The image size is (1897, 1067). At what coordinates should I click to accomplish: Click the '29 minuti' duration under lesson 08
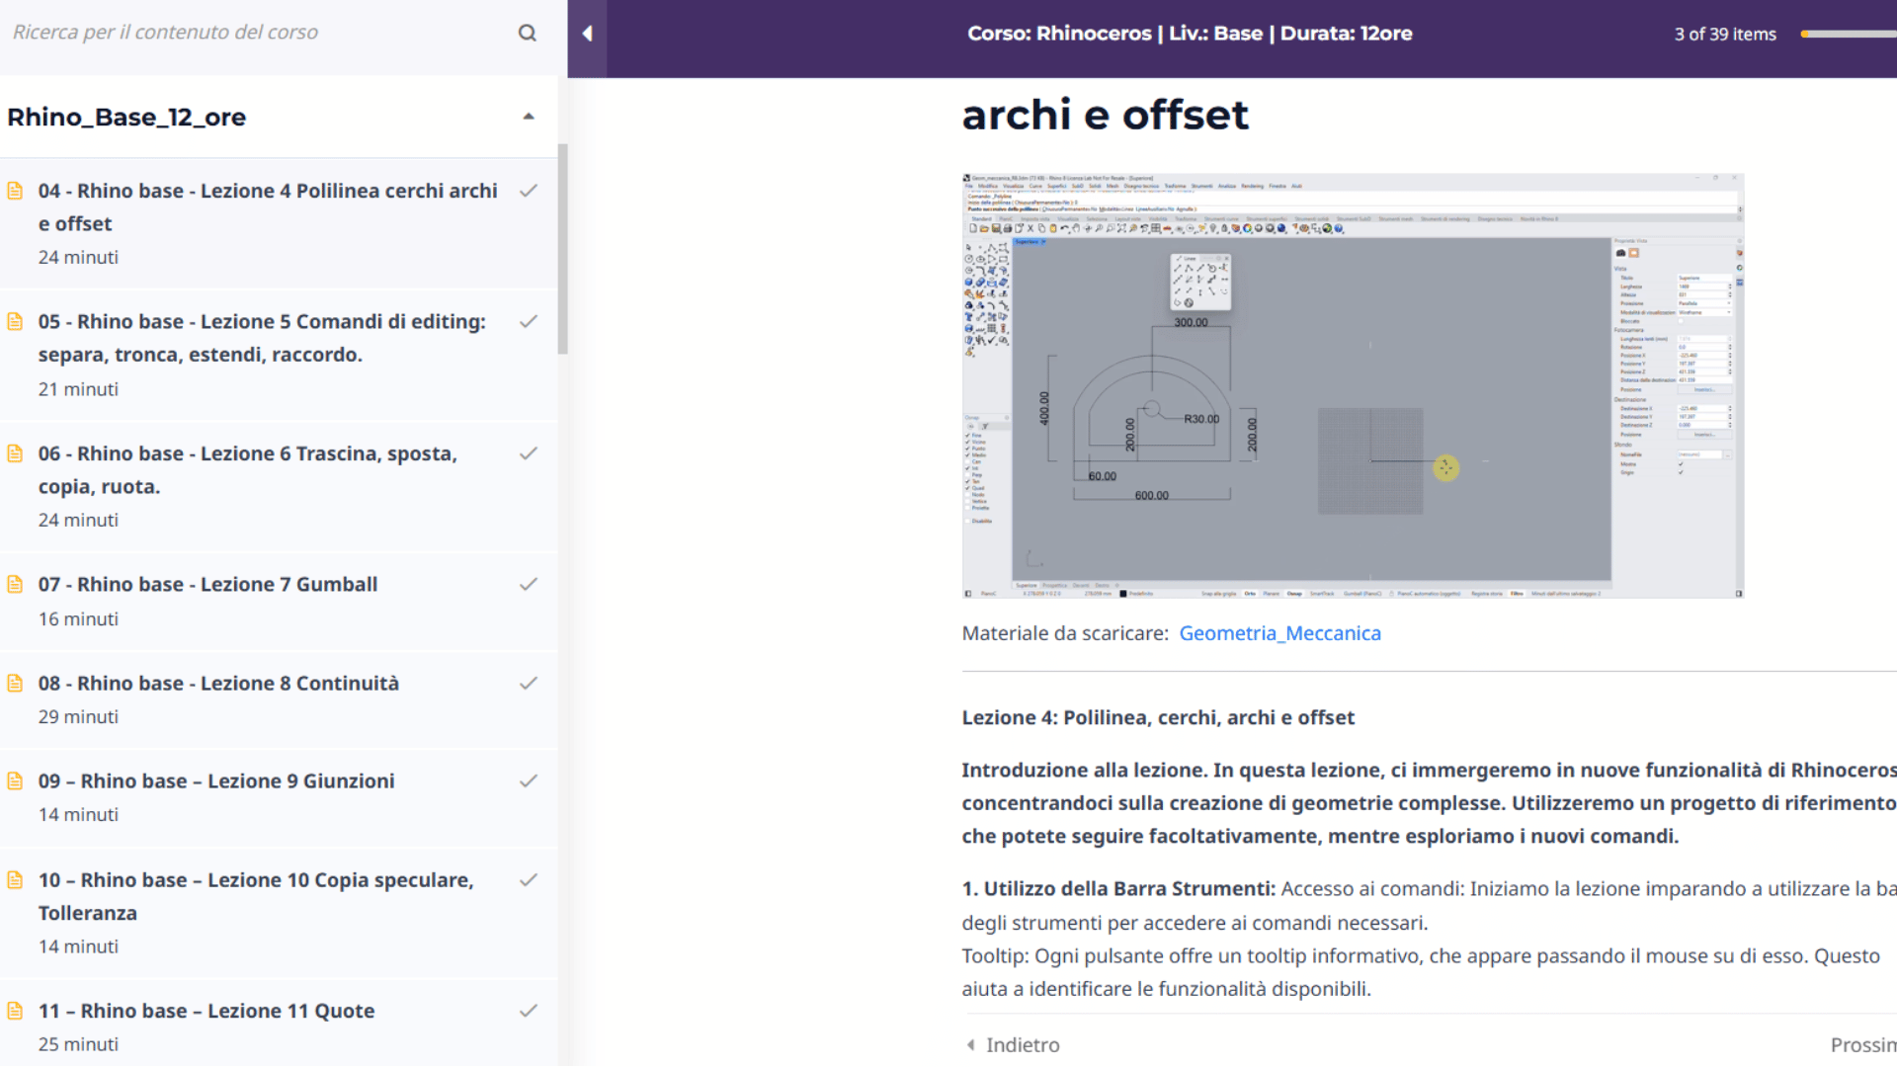[78, 716]
